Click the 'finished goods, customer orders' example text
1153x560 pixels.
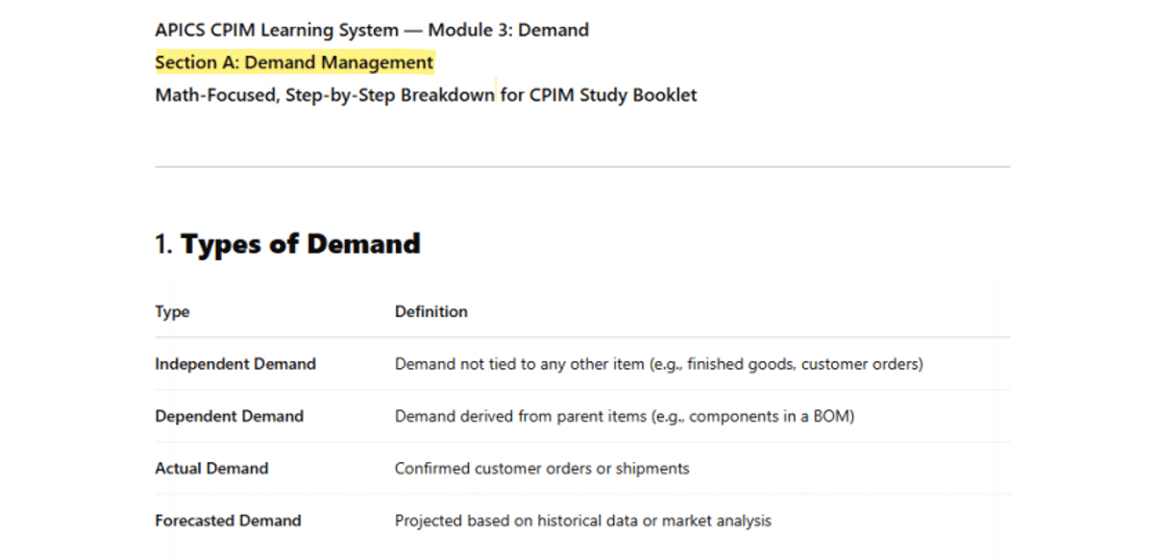802,364
